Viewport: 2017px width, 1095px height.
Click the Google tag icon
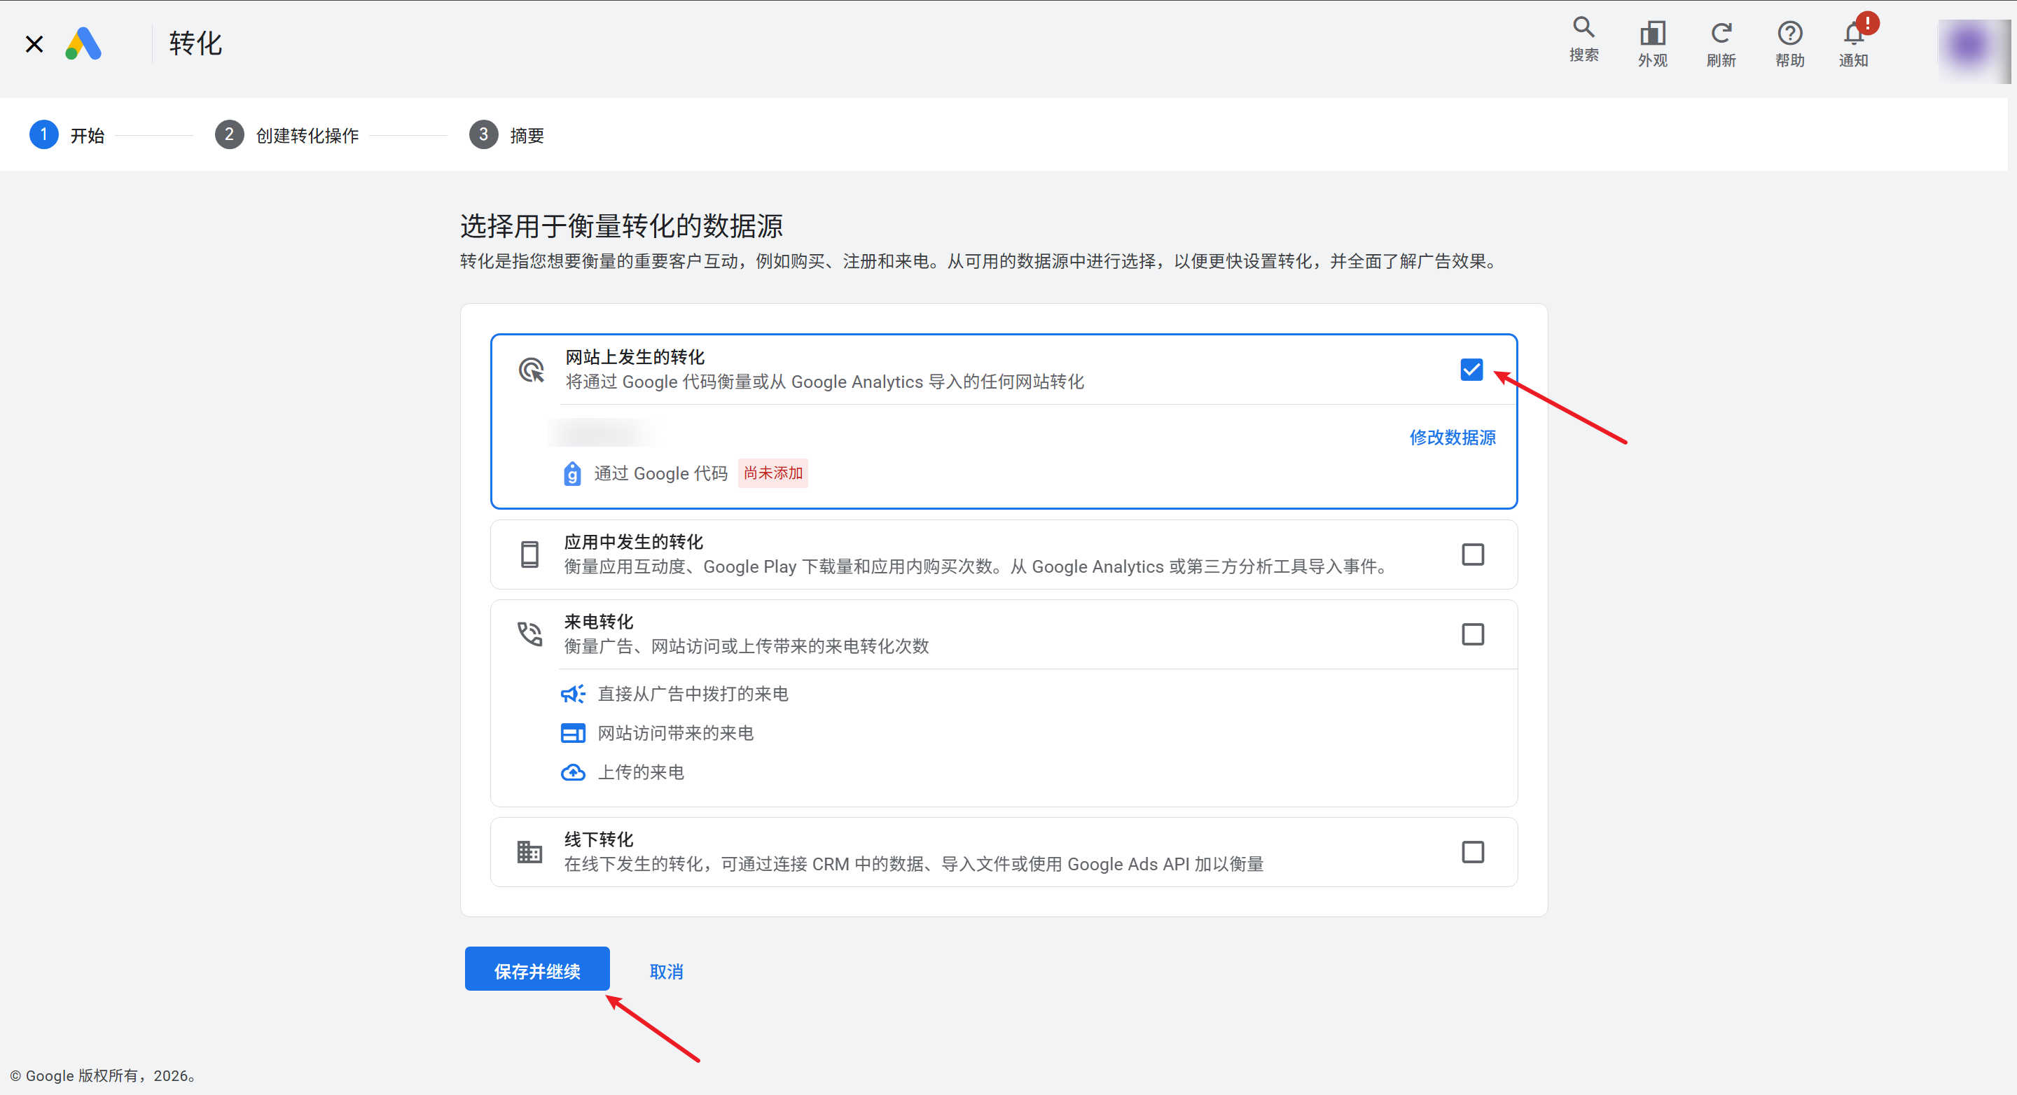click(572, 473)
